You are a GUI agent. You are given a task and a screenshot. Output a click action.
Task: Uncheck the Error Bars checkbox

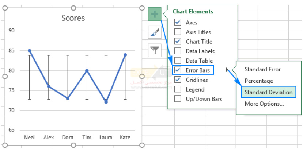coord(178,70)
